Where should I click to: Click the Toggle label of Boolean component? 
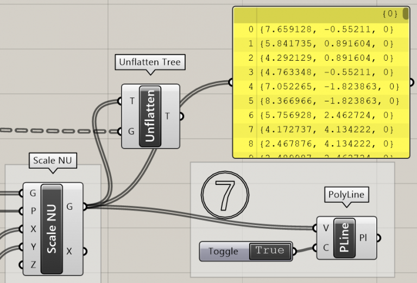click(x=223, y=251)
